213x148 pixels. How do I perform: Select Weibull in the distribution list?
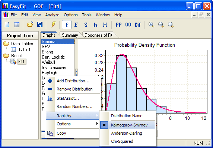pyautogui.click(x=58, y=62)
